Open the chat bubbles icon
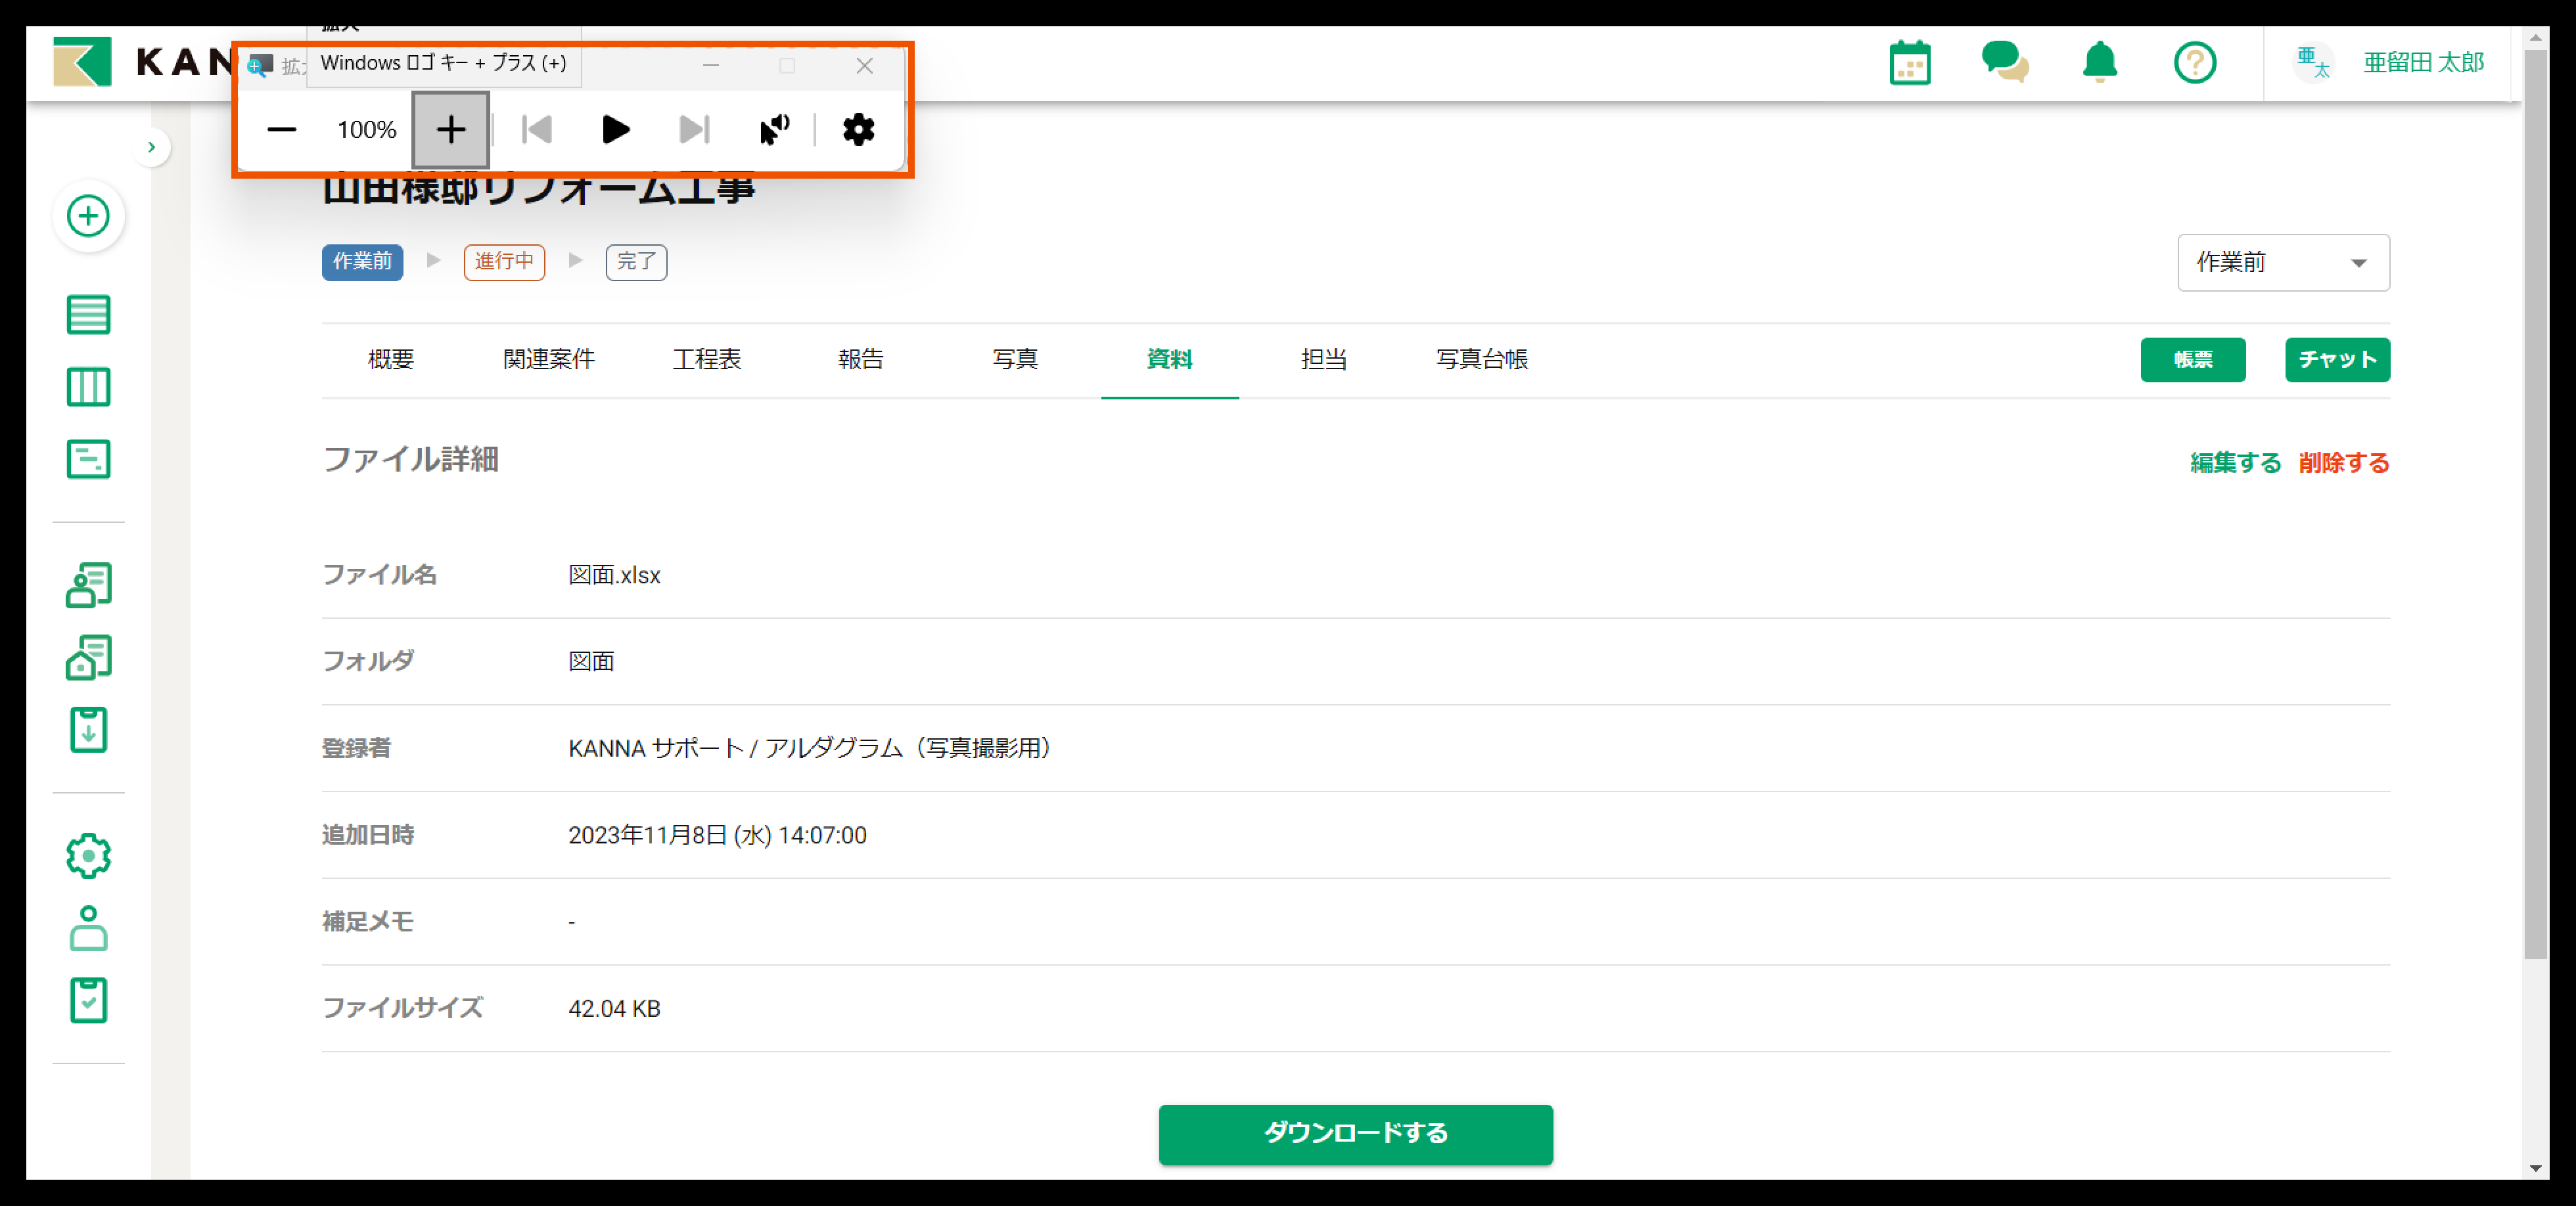The width and height of the screenshot is (2576, 1206). [x=2004, y=62]
